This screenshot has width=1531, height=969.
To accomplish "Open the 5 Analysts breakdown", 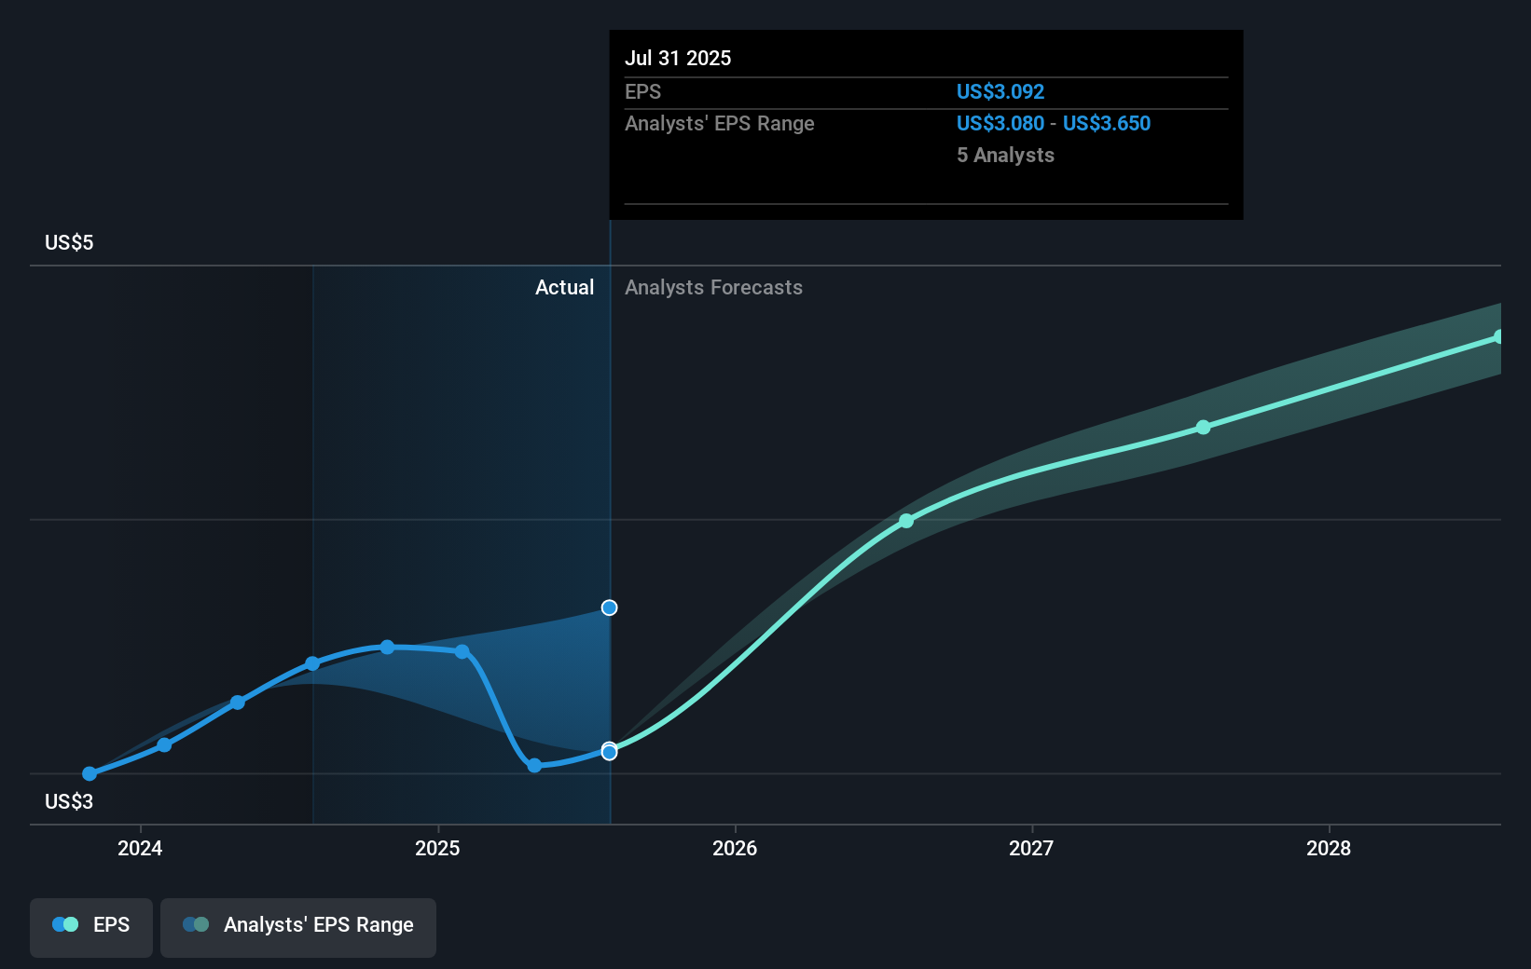I will (1004, 155).
